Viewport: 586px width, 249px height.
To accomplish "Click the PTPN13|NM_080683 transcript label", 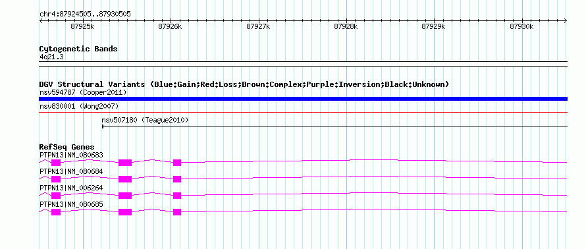I will tap(71, 155).
